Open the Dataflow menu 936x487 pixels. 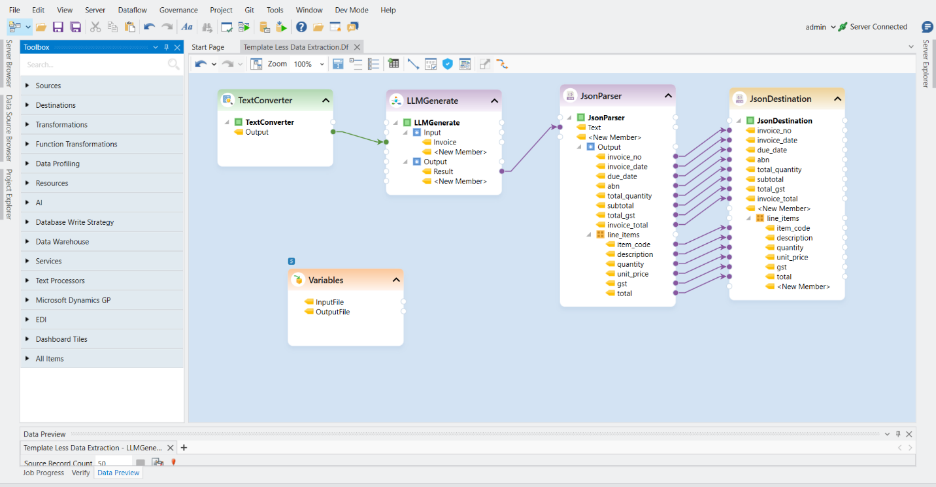tap(133, 10)
